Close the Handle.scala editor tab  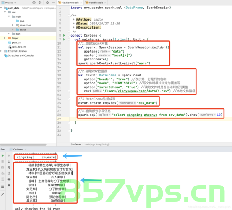point(105,3)
